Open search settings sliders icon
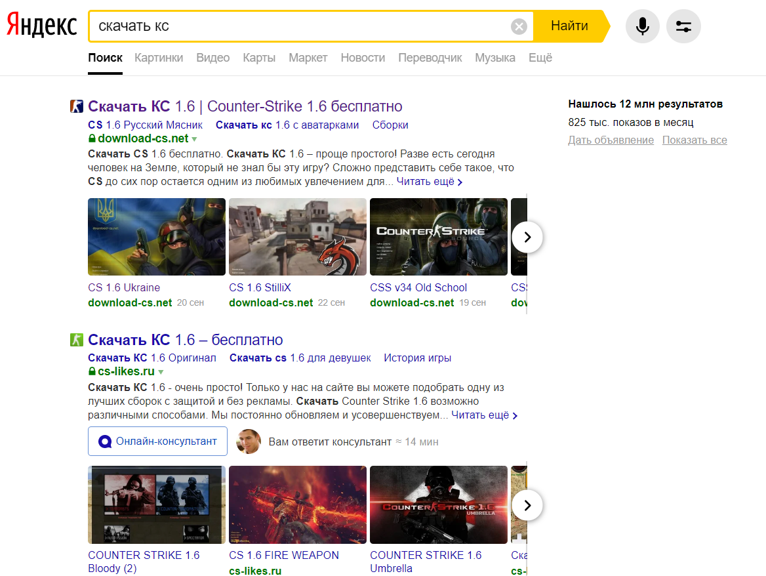766x576 pixels. 683,26
